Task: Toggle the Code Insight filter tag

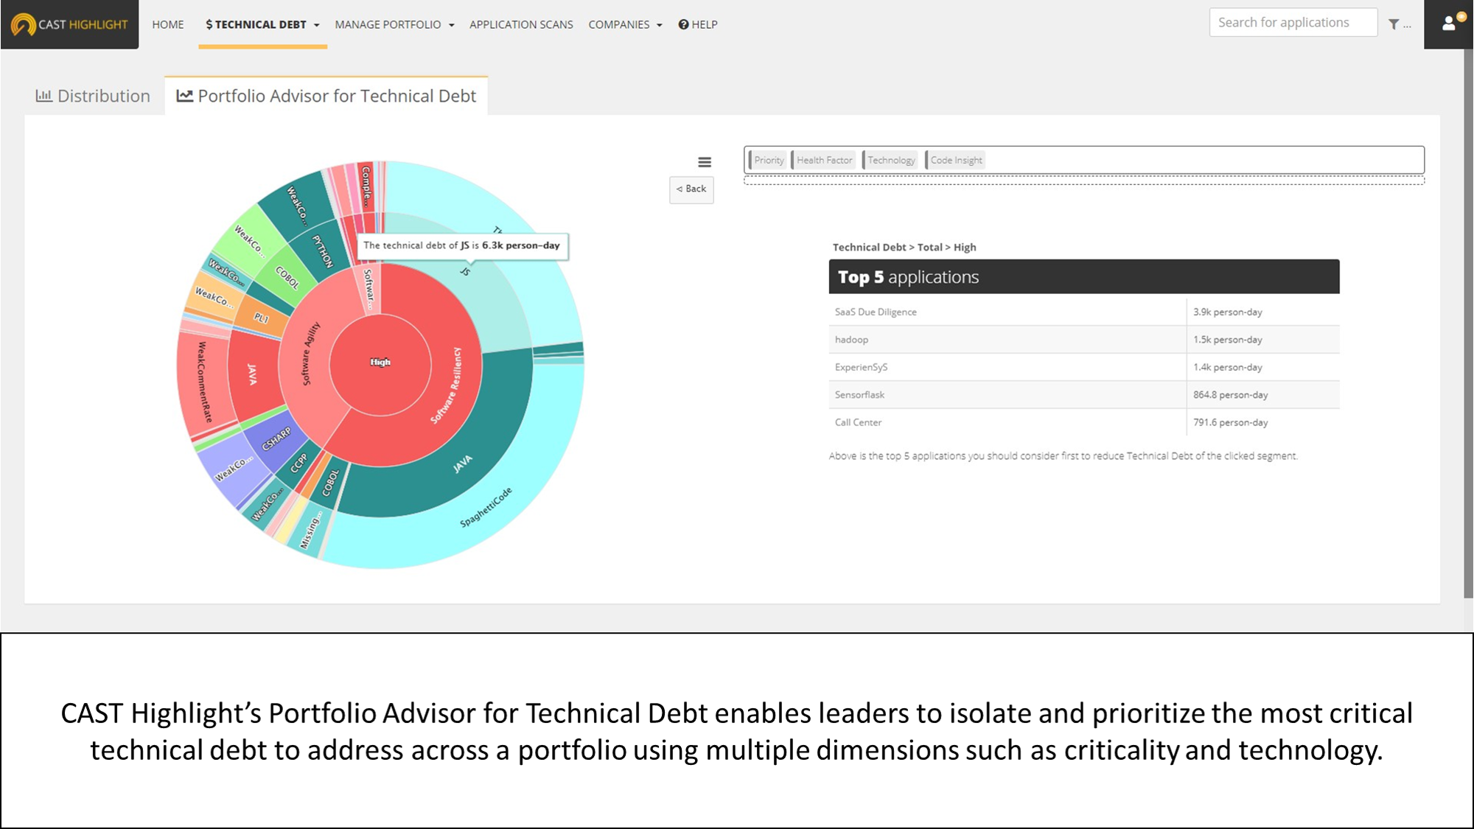Action: pos(955,160)
